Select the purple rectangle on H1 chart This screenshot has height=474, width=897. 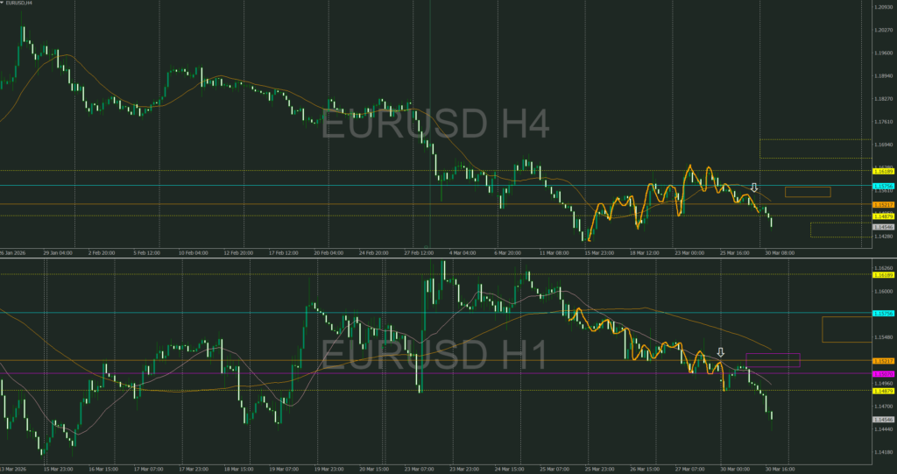773,360
